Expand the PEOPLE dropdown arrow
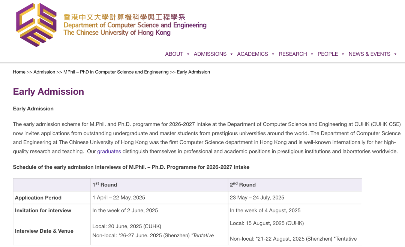Screen dimensions: 405x247 coord(343,54)
